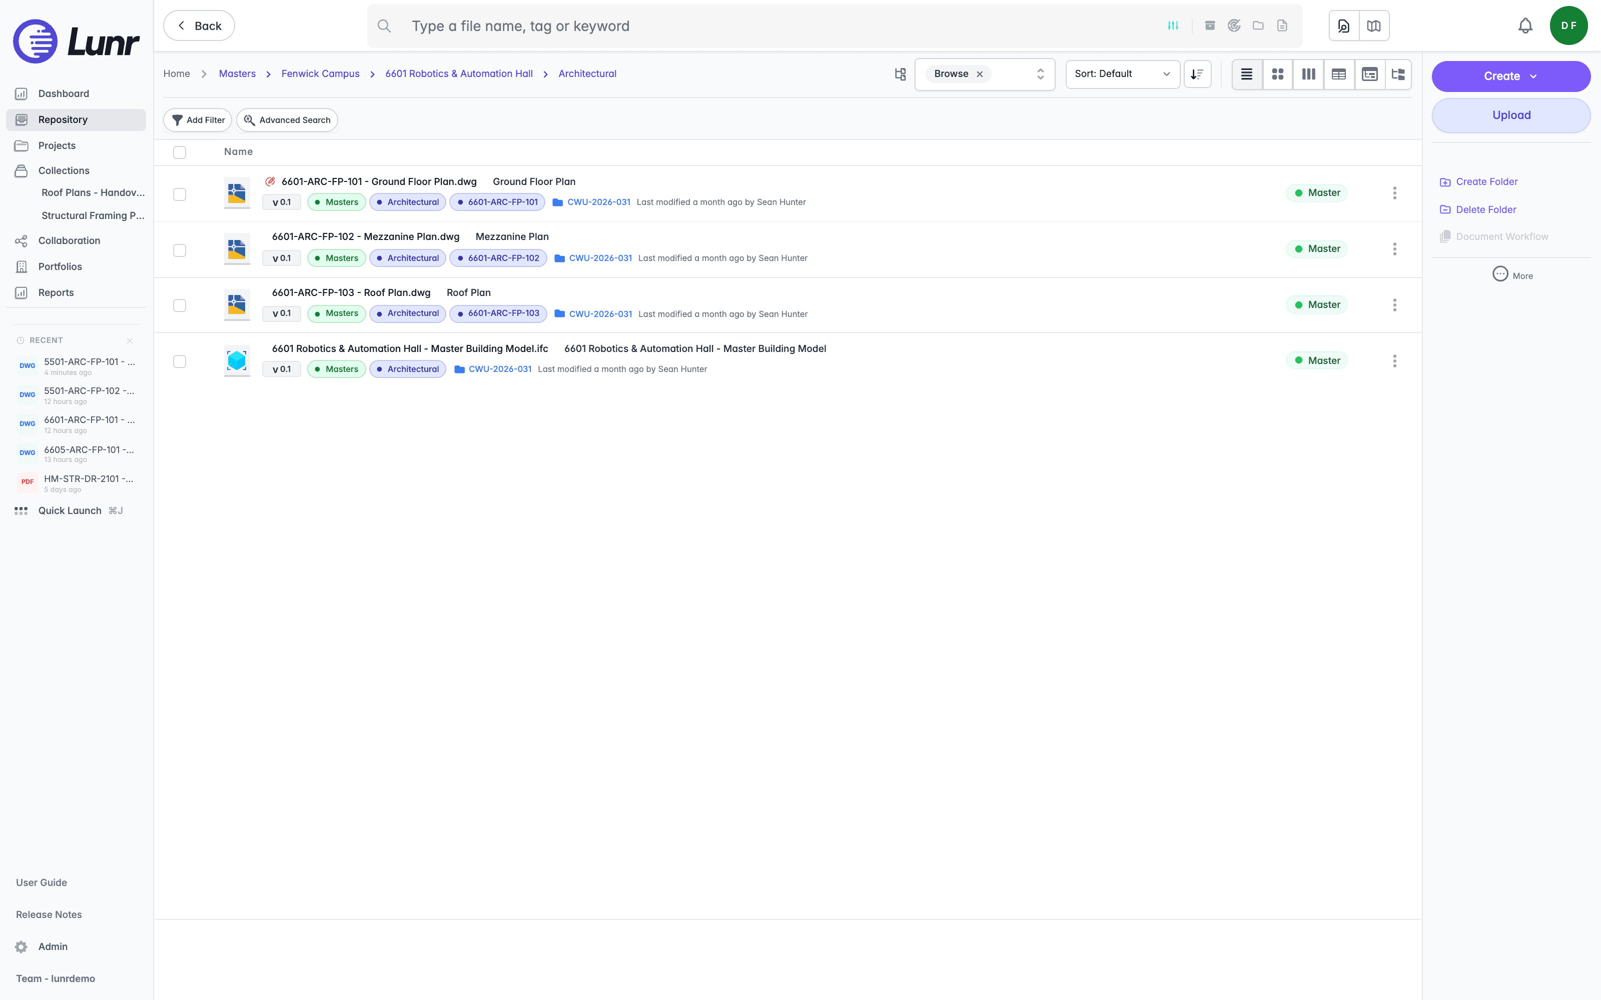Open Portfolios in sidebar
The width and height of the screenshot is (1601, 1000).
pos(76,266)
